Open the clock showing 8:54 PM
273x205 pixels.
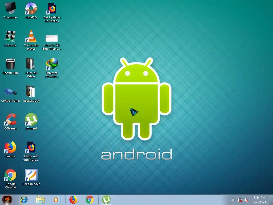[x=260, y=200]
